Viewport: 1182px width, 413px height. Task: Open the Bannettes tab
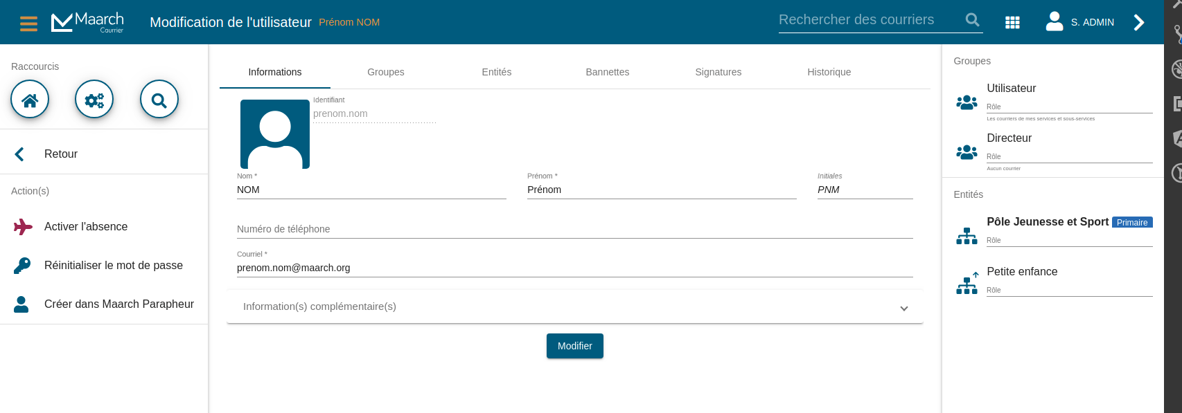click(608, 72)
